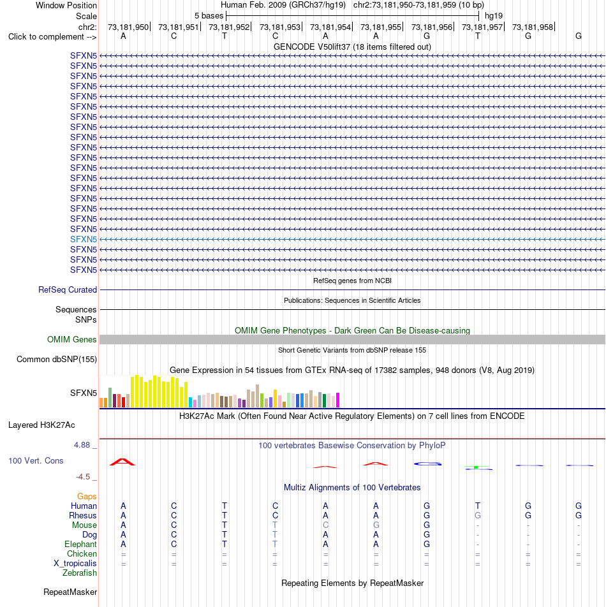Click the 4.88 PhyloP upper limit value
Viewport: 606px width, 607px height.
tap(82, 445)
